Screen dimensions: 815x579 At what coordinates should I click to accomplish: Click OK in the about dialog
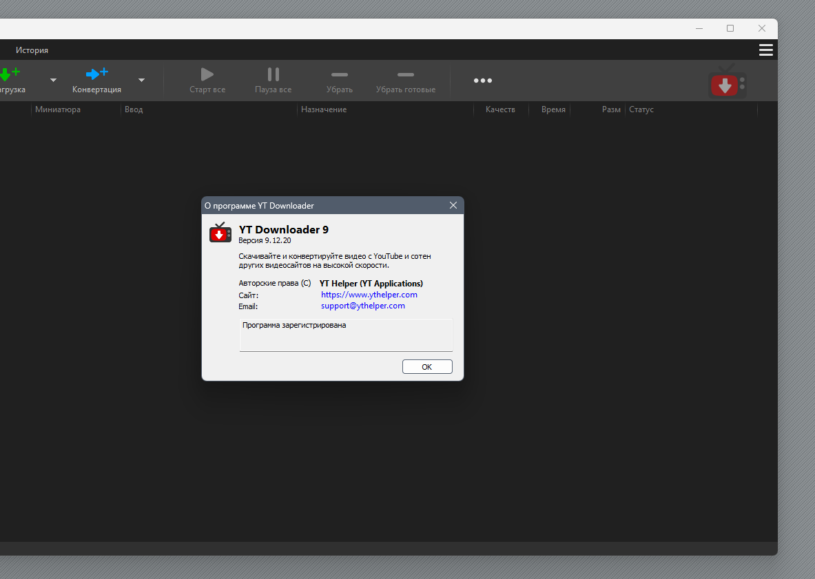coord(427,367)
